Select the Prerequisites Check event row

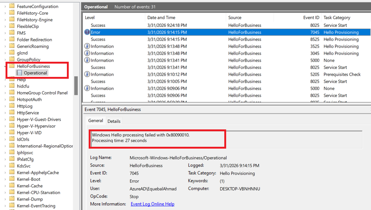(227, 74)
